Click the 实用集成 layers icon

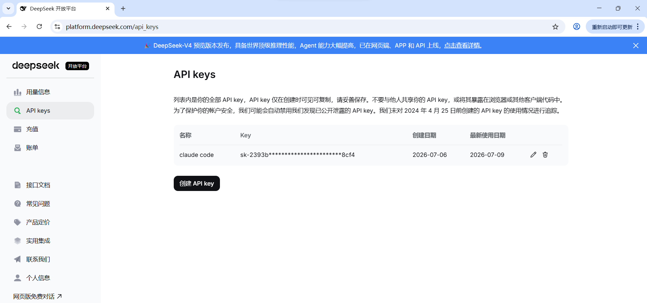click(x=18, y=241)
